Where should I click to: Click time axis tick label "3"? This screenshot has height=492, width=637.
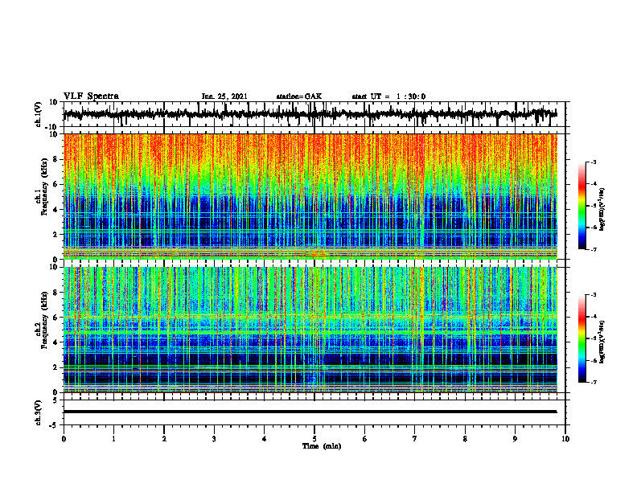point(214,439)
